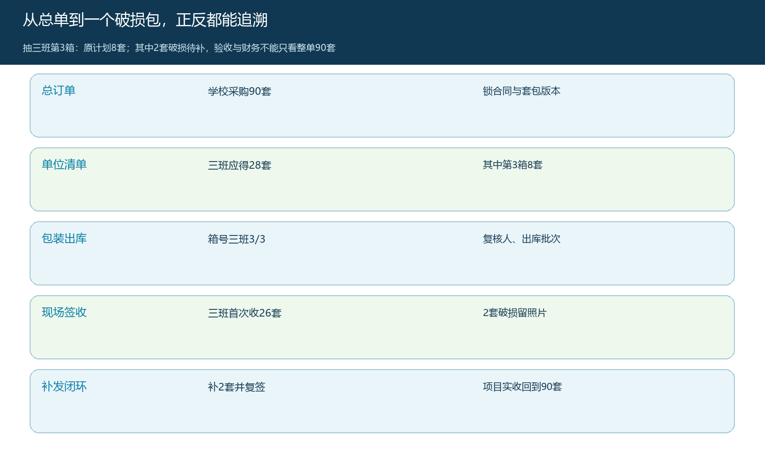The height and width of the screenshot is (469, 765).
Task: Click the slide title 从总单到一个破损包，正反都能追溯
Action: (x=145, y=20)
